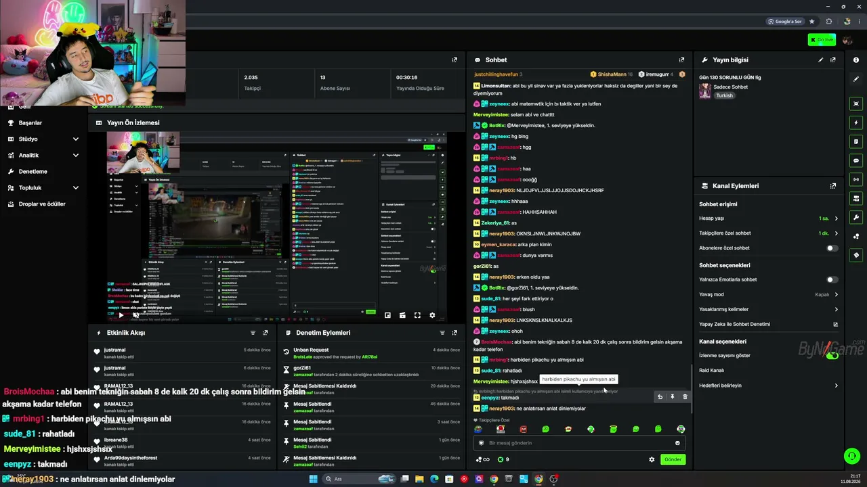
Task: Enter fullscreen in stream preview player
Action: [417, 315]
